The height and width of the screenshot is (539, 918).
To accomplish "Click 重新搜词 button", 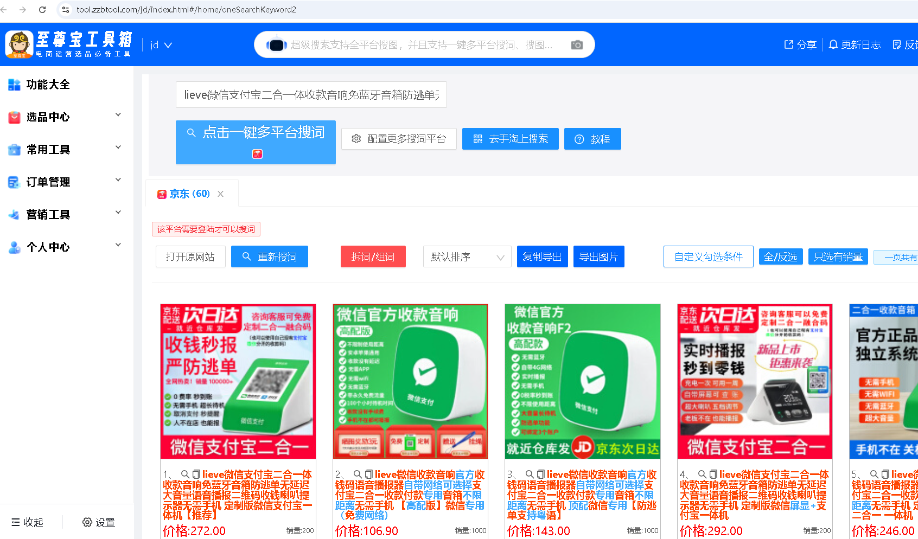I will coord(270,256).
